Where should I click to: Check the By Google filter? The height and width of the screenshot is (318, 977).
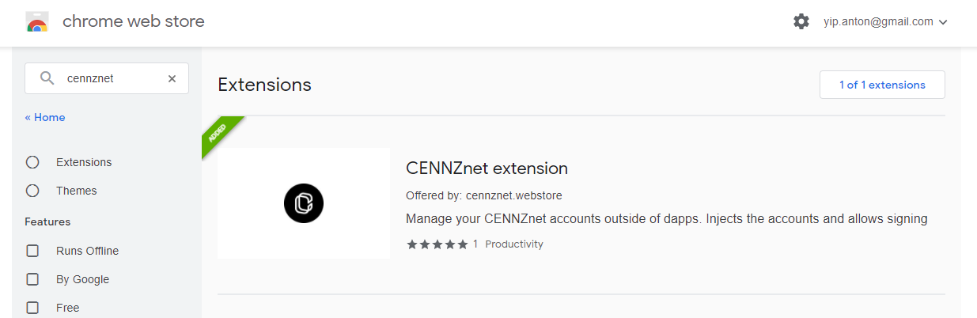pyautogui.click(x=32, y=279)
